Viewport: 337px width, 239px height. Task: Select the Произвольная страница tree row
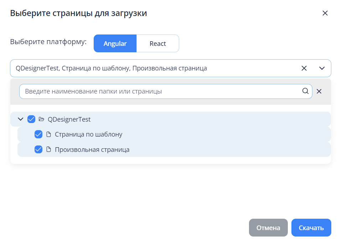pos(174,149)
